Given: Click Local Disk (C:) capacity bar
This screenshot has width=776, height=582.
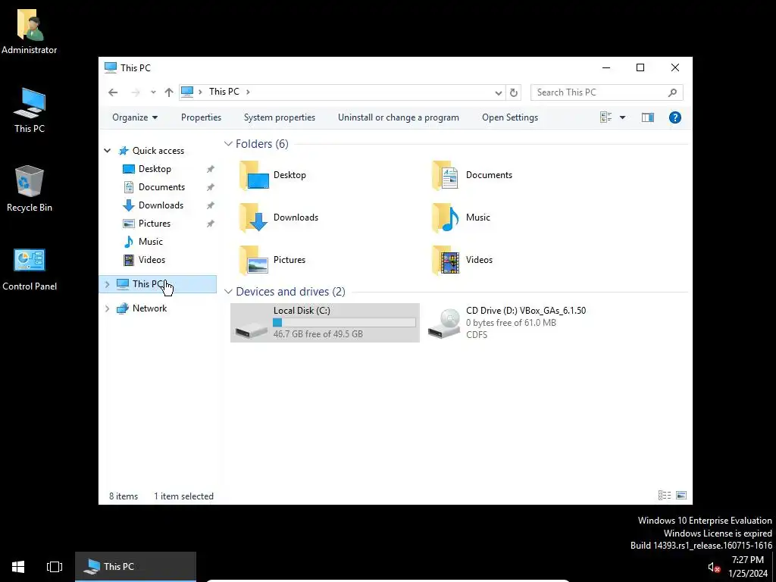Looking at the screenshot, I should point(344,323).
